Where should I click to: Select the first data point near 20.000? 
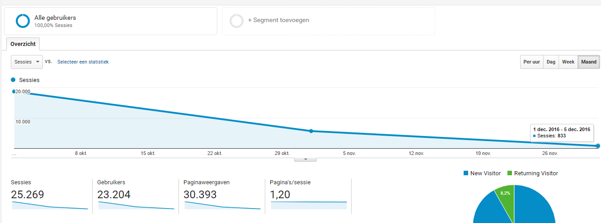coord(14,91)
